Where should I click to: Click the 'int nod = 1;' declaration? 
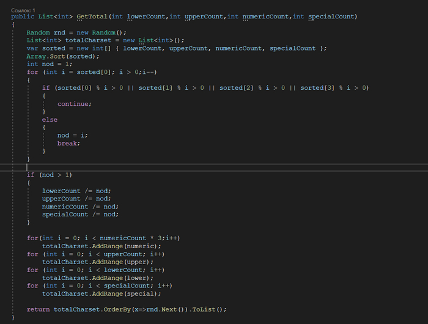point(49,64)
